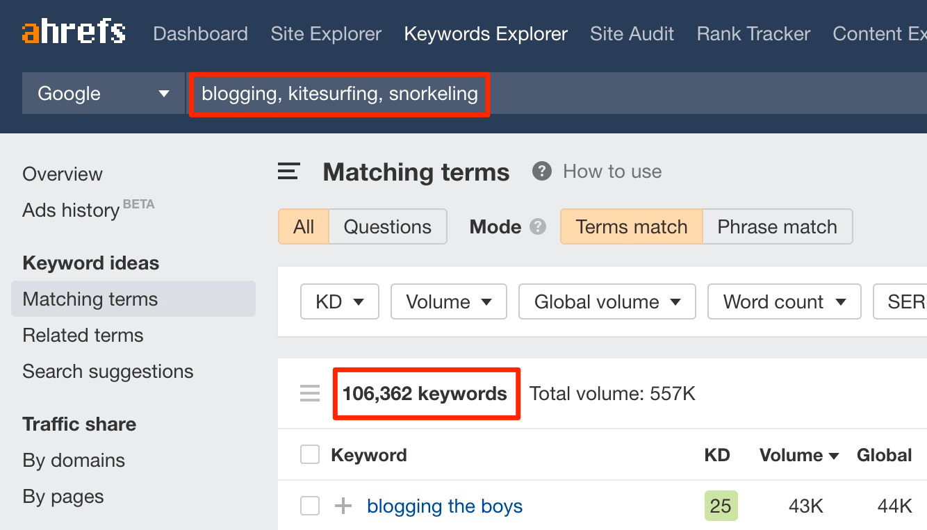
Task: Open Related terms in the sidebar
Action: (83, 336)
